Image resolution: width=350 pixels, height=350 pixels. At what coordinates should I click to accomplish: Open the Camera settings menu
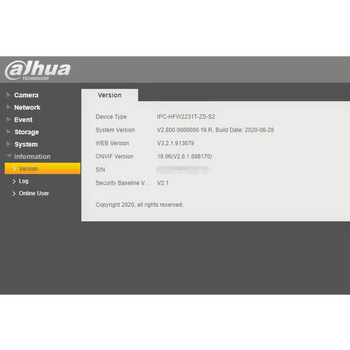coord(26,95)
